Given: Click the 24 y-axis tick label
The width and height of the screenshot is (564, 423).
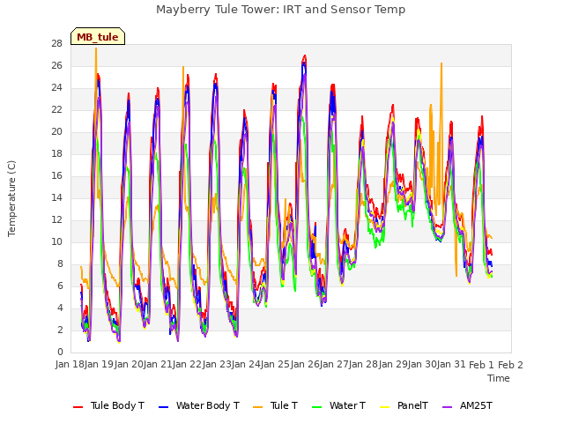Looking at the screenshot, I should point(56,88).
